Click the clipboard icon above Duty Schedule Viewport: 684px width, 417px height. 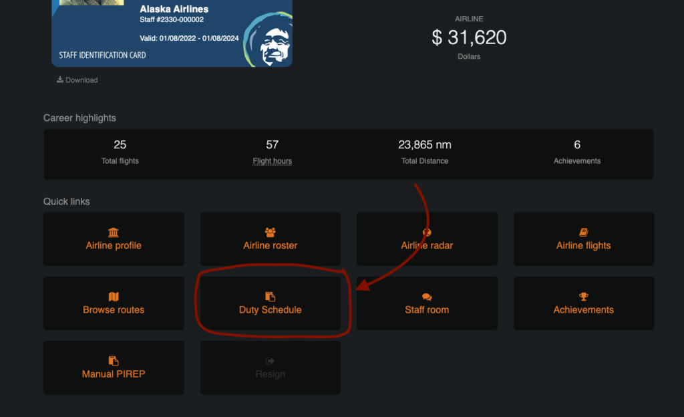click(x=270, y=297)
